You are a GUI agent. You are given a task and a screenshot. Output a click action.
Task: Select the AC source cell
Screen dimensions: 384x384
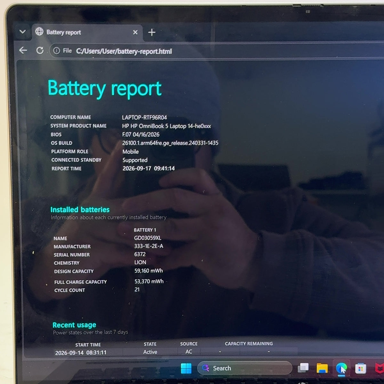[x=189, y=352]
